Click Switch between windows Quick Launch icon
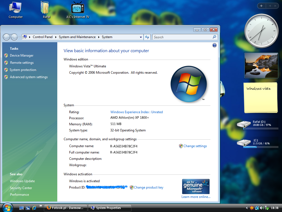The image size is (282, 212). 28,208
